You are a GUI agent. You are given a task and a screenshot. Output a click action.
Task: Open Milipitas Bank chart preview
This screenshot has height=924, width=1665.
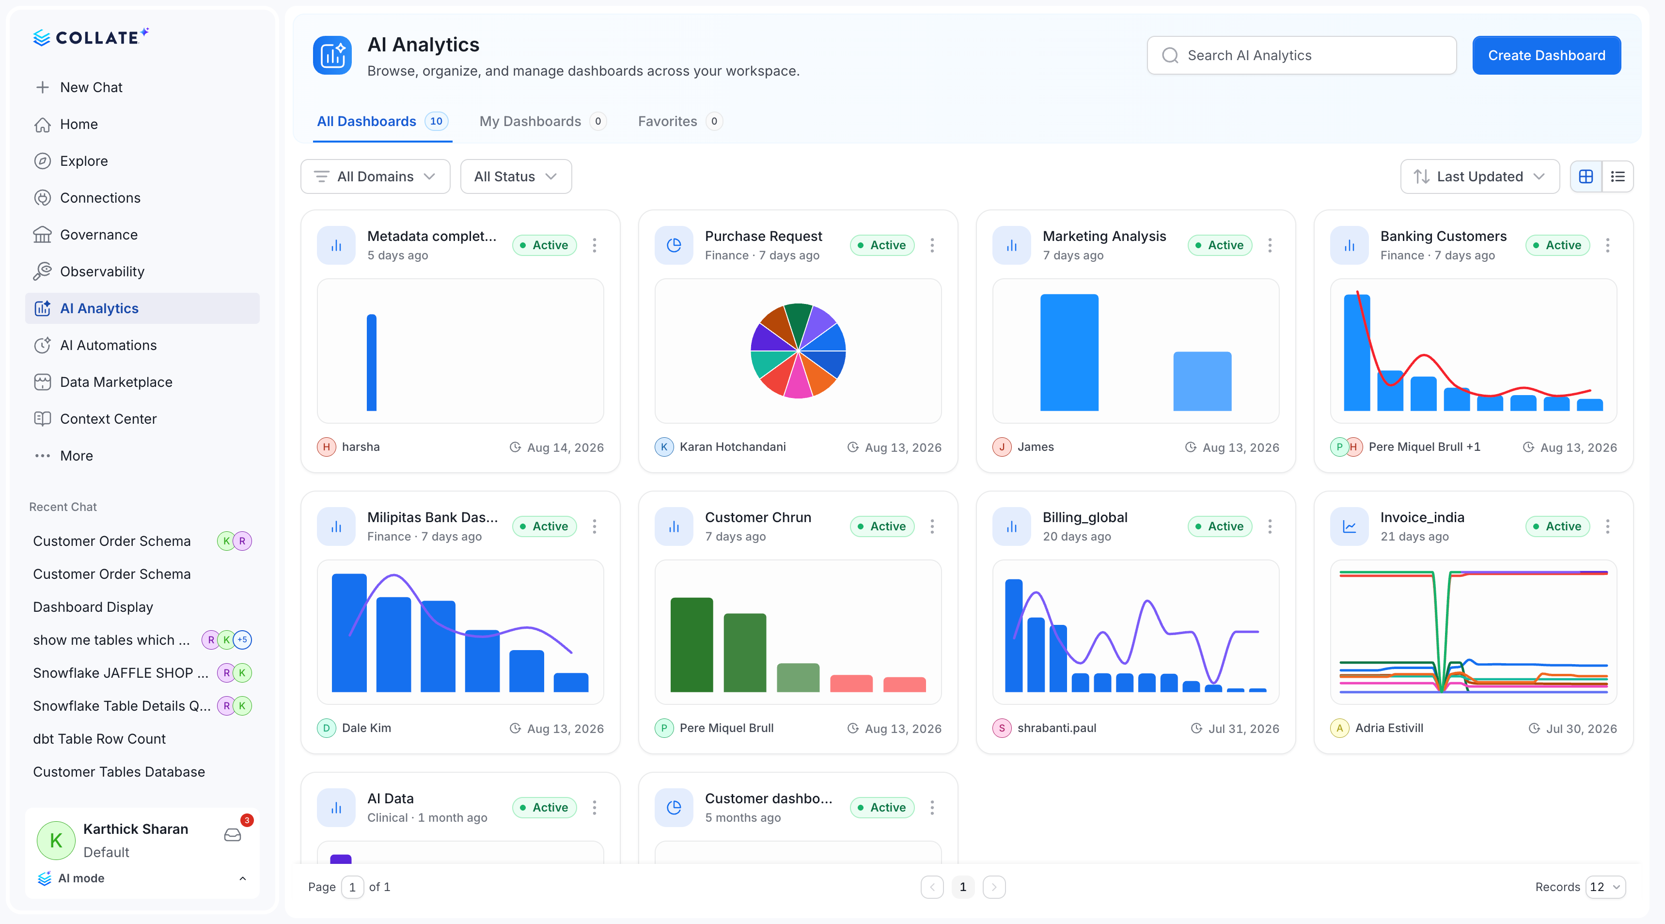(460, 632)
